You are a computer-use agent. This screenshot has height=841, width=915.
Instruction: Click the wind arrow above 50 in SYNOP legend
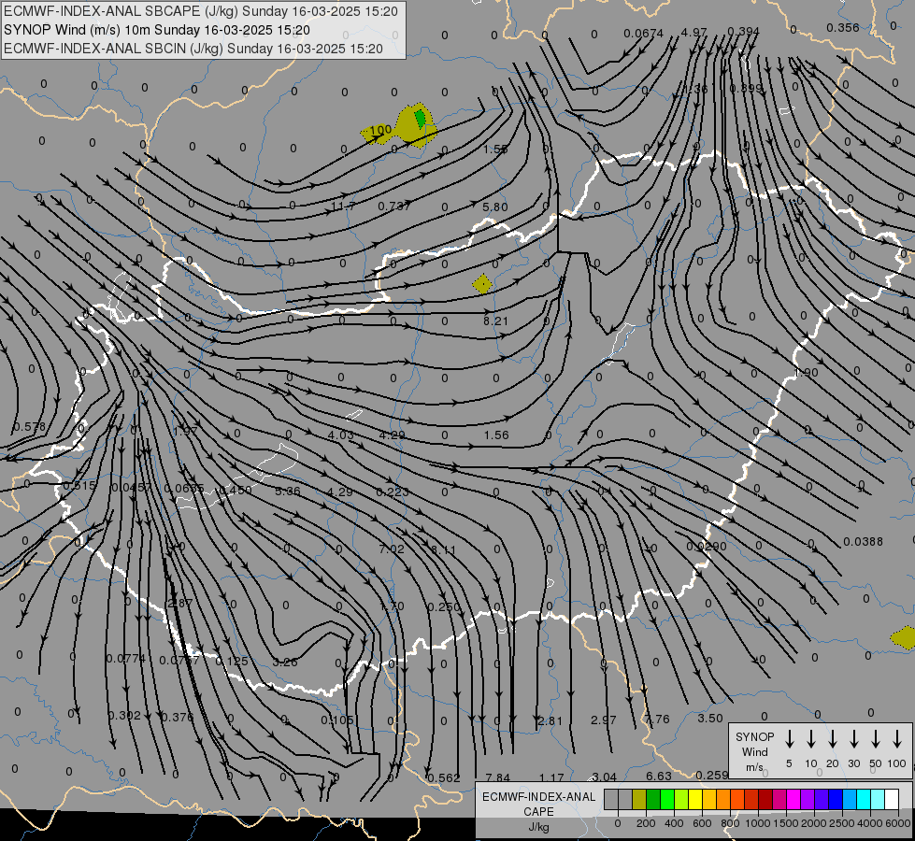point(876,739)
